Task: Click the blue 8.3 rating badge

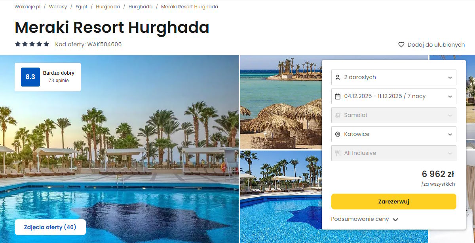Action: [30, 77]
